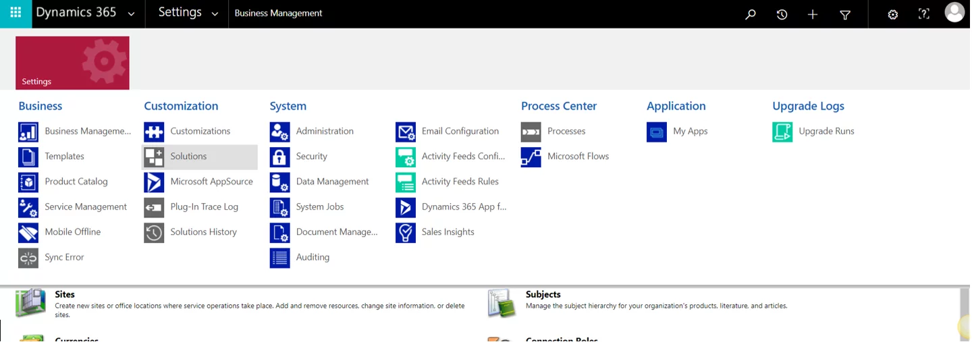The width and height of the screenshot is (972, 342).
Task: Open the Data Management link
Action: [x=332, y=182]
